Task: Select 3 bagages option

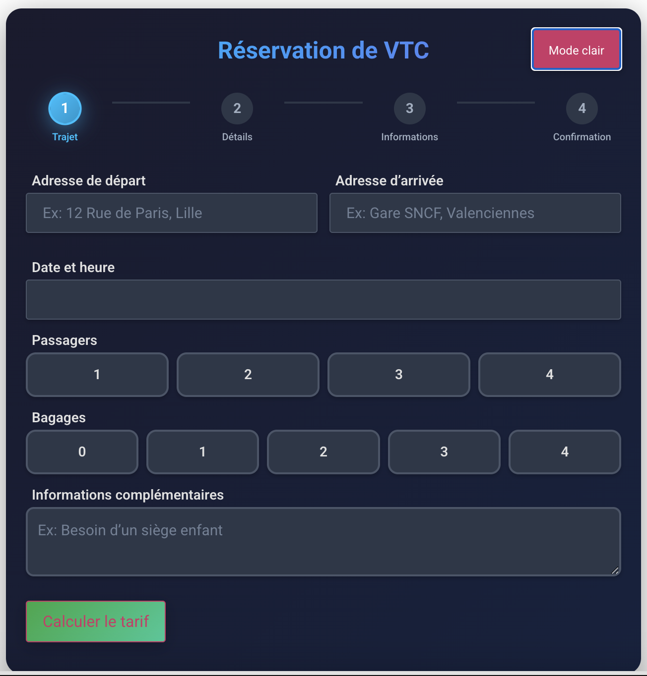Action: coord(444,452)
